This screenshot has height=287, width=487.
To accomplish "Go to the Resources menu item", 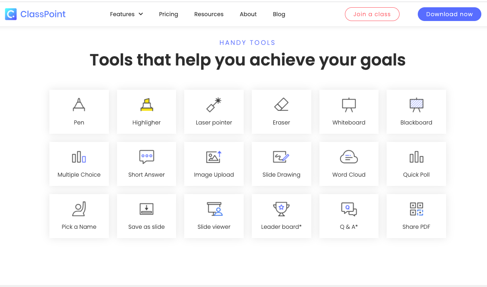I will pyautogui.click(x=209, y=14).
